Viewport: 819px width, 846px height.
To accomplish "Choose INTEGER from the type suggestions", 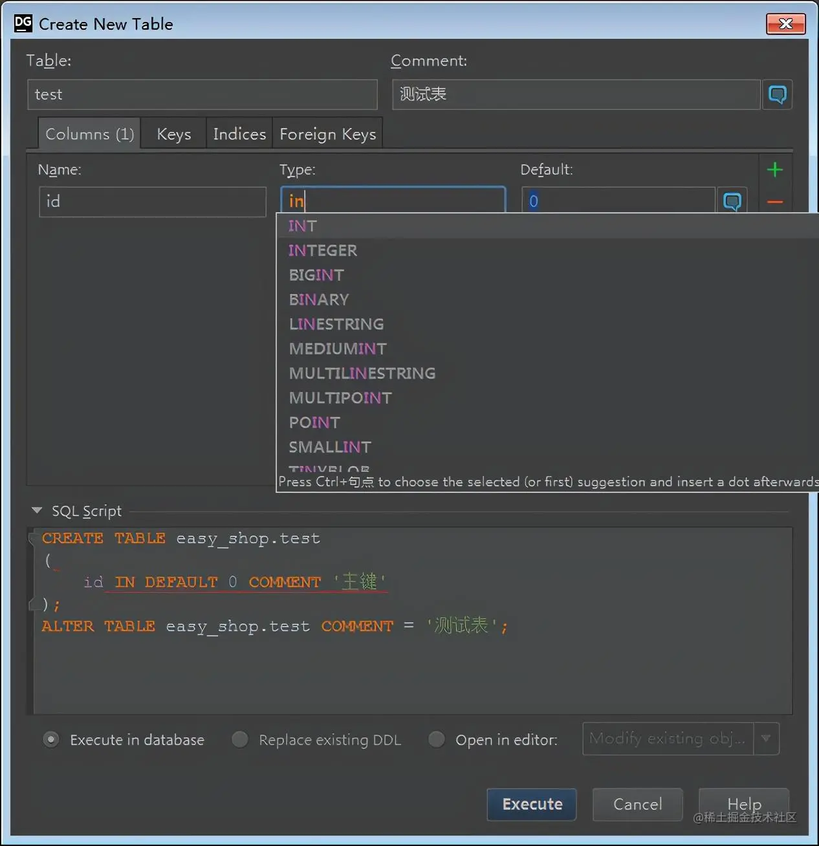I will 547,250.
